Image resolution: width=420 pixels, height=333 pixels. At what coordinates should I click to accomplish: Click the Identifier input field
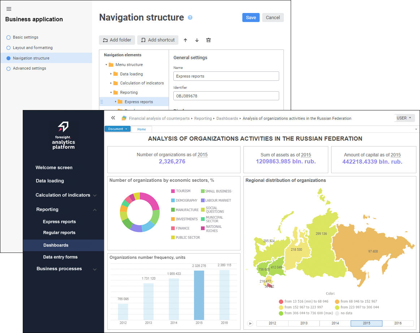click(226, 96)
